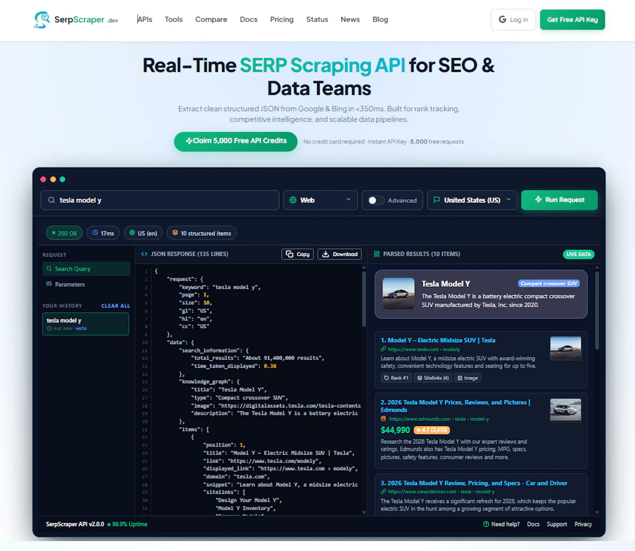Download the JSON response
The image size is (635, 551).
[x=339, y=254]
